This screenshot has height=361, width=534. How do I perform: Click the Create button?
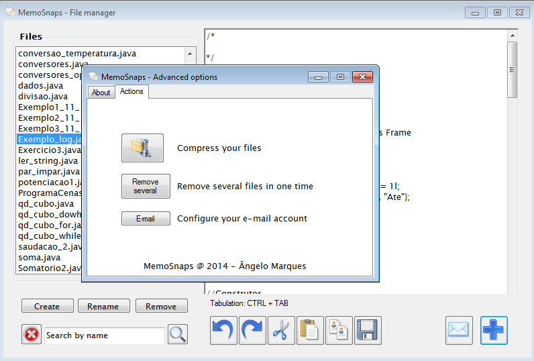pos(48,306)
